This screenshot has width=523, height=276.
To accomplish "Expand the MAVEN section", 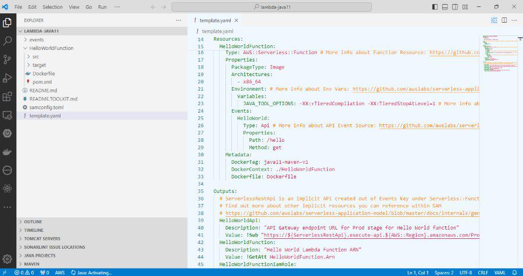I will (102, 264).
